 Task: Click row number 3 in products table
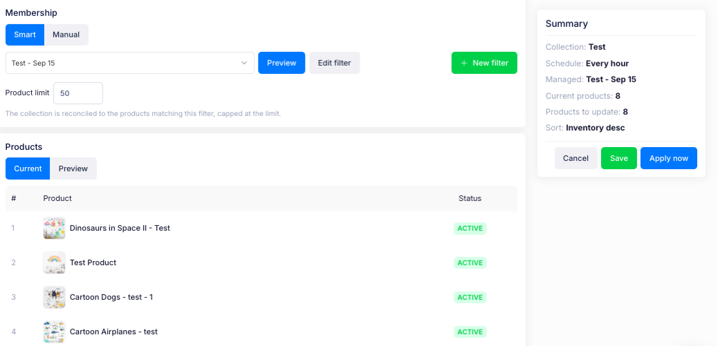[x=13, y=297]
